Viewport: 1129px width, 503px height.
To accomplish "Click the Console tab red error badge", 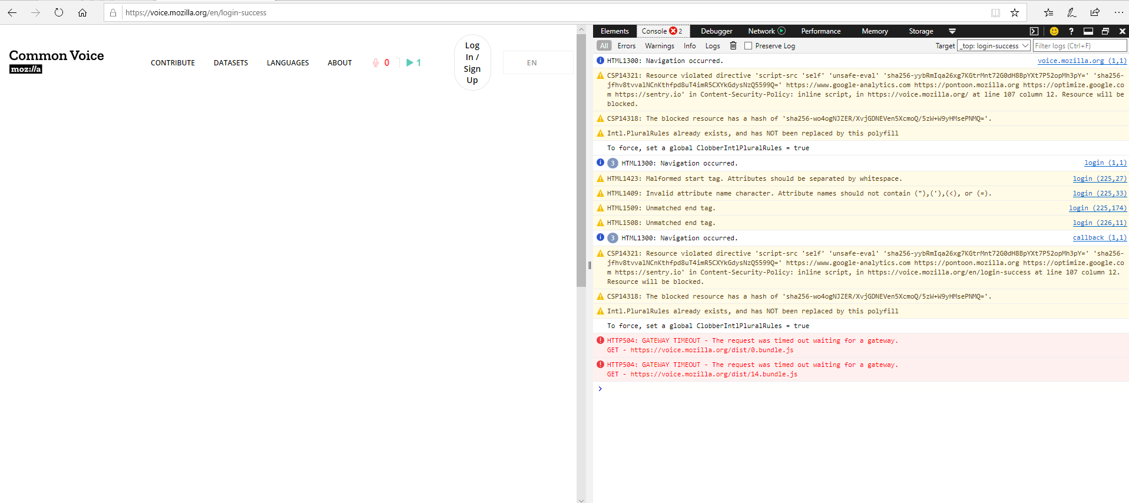I will point(673,31).
